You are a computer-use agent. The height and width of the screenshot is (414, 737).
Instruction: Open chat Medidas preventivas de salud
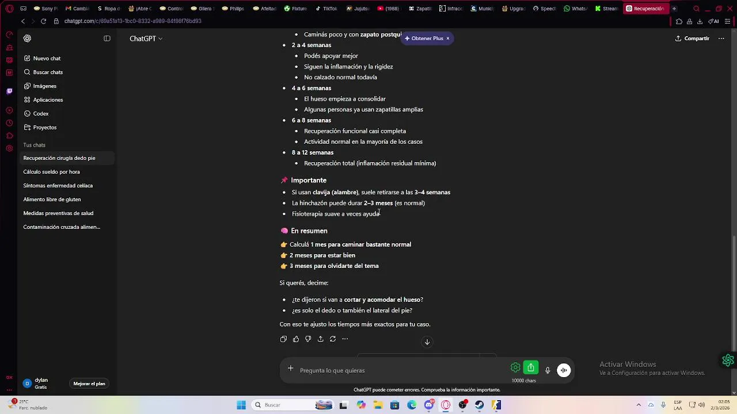tap(68, 213)
